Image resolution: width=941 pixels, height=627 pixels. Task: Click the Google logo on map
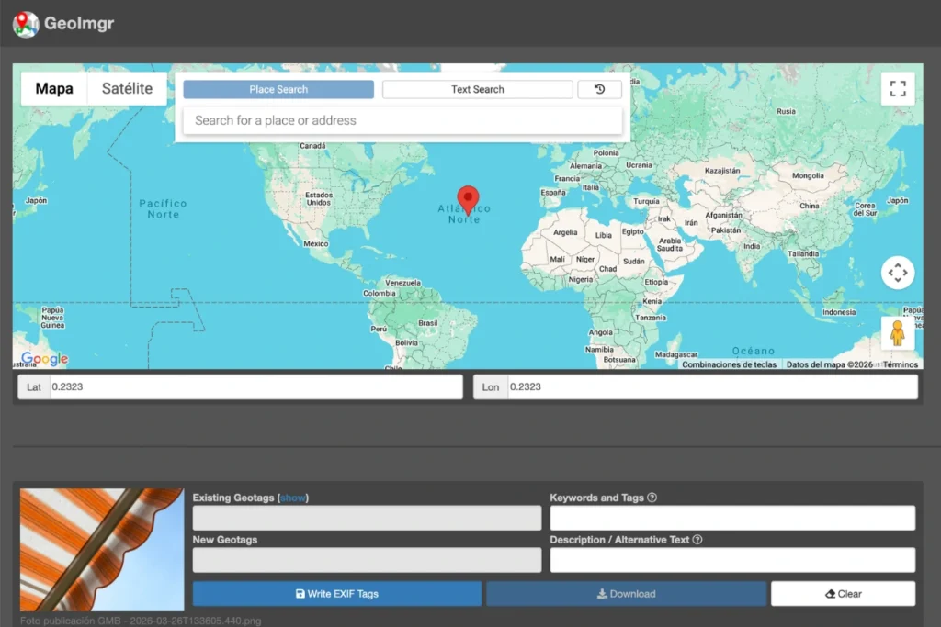[44, 359]
